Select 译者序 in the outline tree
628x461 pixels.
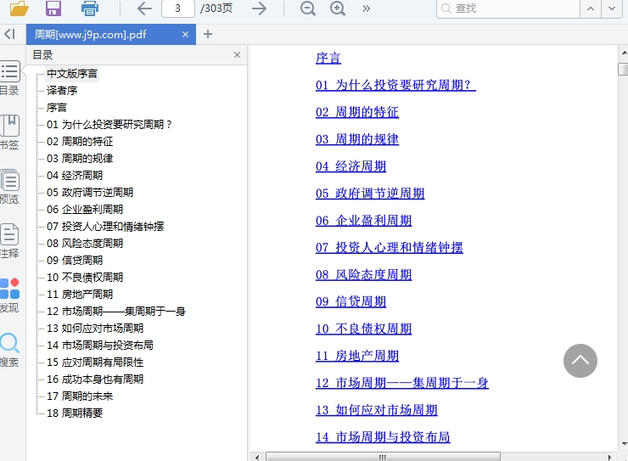[62, 91]
